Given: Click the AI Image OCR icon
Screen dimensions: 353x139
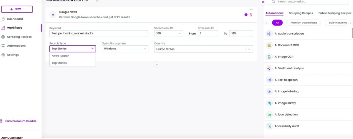Looking at the screenshot, I should pyautogui.click(x=269, y=57).
